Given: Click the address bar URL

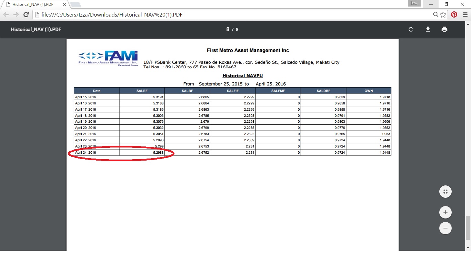Looking at the screenshot, I should [112, 15].
